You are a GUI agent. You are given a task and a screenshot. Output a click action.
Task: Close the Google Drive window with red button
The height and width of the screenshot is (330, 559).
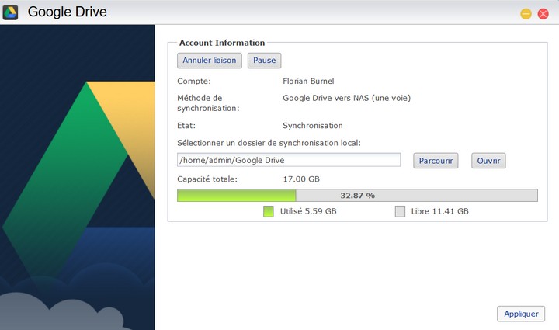point(543,14)
